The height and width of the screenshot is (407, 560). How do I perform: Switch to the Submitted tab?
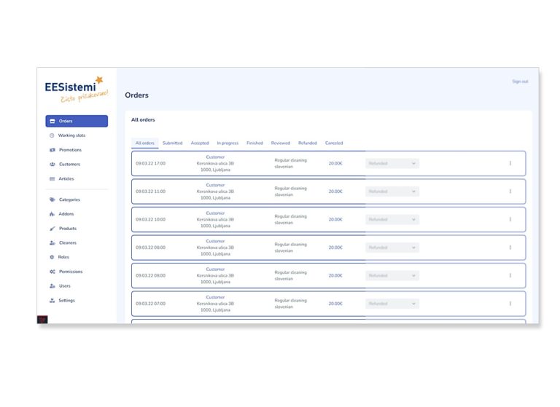click(x=173, y=143)
